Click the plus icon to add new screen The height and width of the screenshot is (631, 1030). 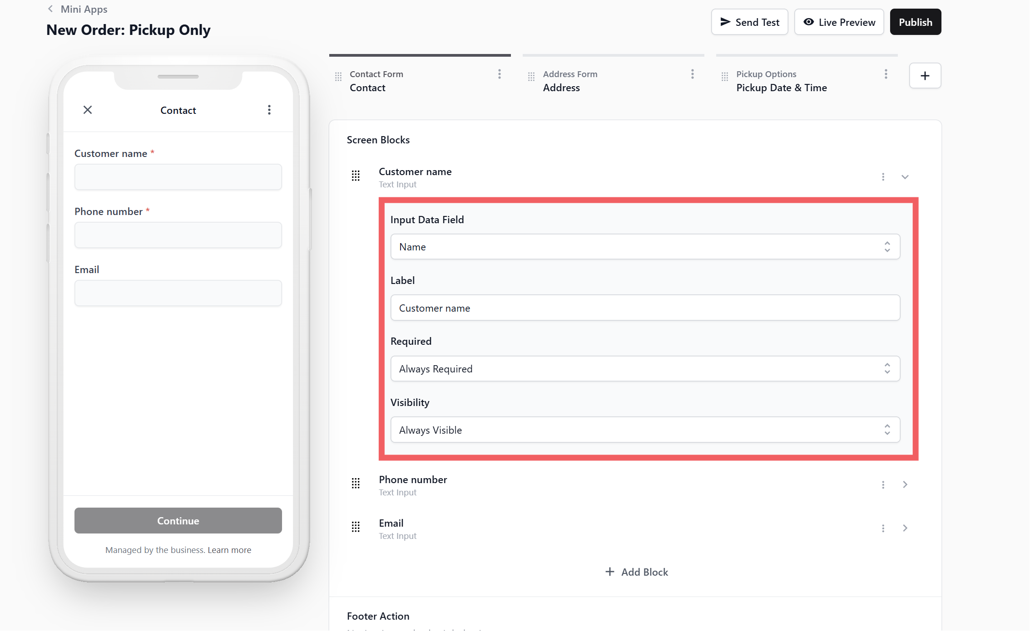[925, 76]
